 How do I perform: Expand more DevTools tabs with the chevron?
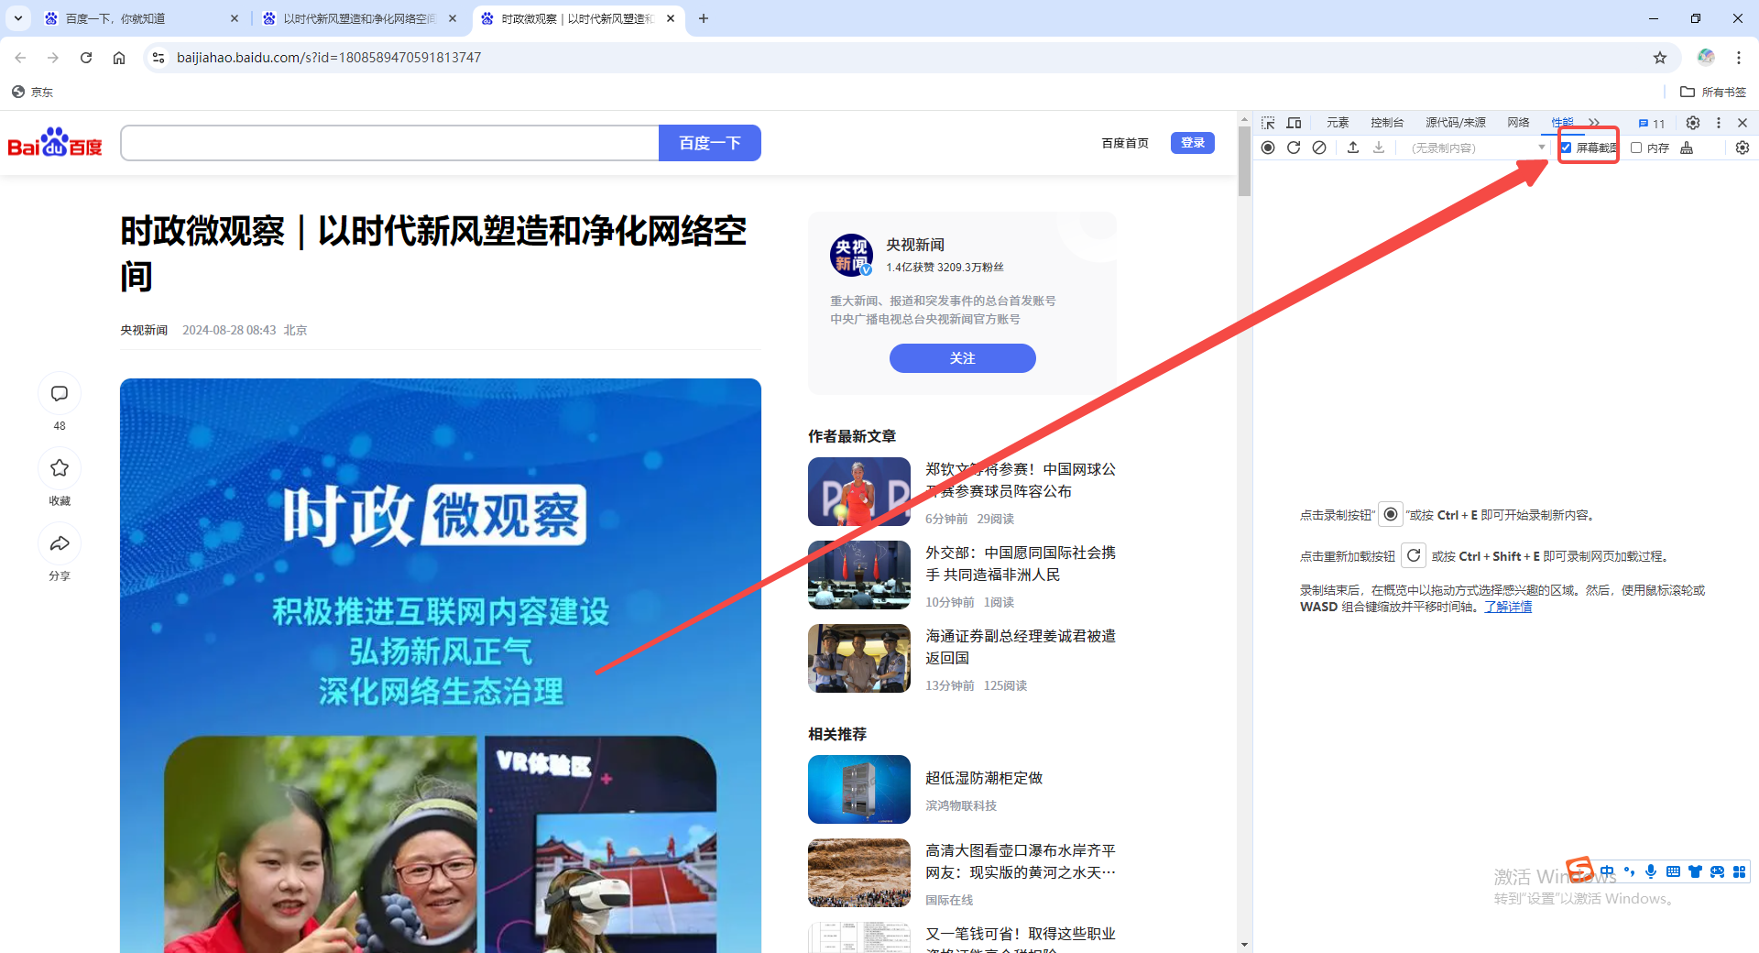pyautogui.click(x=1594, y=123)
